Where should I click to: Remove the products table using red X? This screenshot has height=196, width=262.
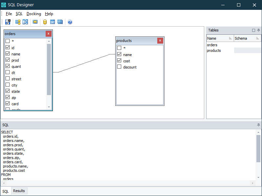coord(160,41)
